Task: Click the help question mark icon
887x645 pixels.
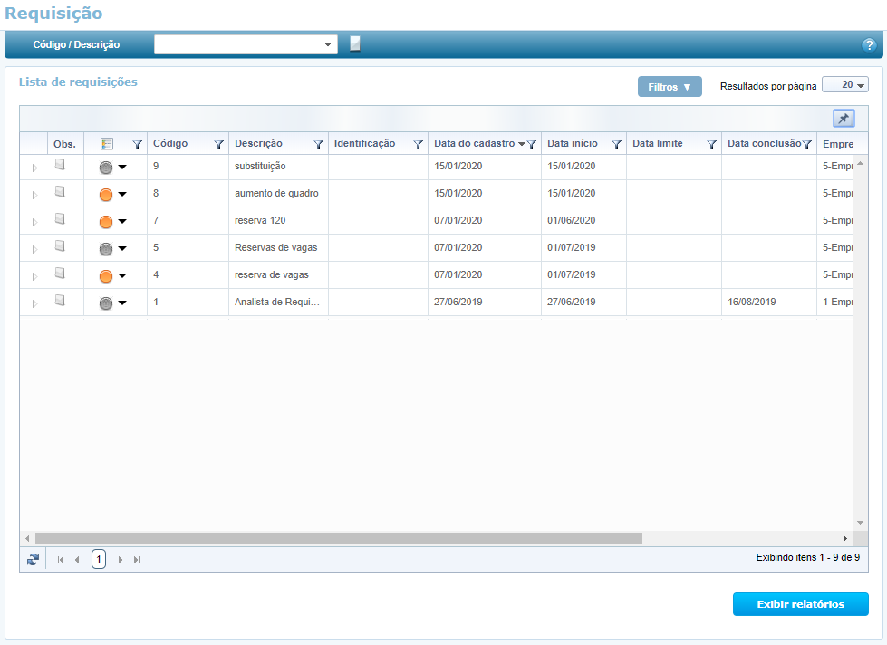Action: (868, 44)
